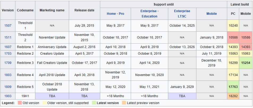Select the Fall Creators Update cell
Viewport: 253px width, 108px height.
[52, 63]
